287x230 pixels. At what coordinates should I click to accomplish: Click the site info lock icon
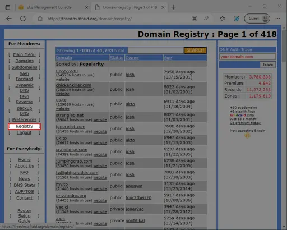(40, 19)
